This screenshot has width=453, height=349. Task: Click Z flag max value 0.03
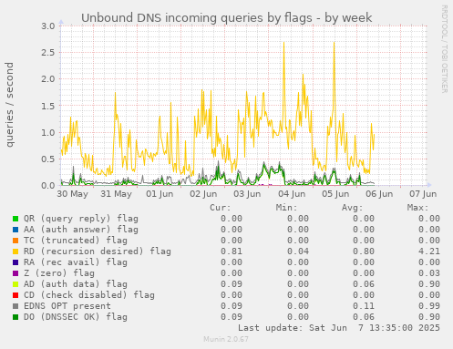pos(429,273)
